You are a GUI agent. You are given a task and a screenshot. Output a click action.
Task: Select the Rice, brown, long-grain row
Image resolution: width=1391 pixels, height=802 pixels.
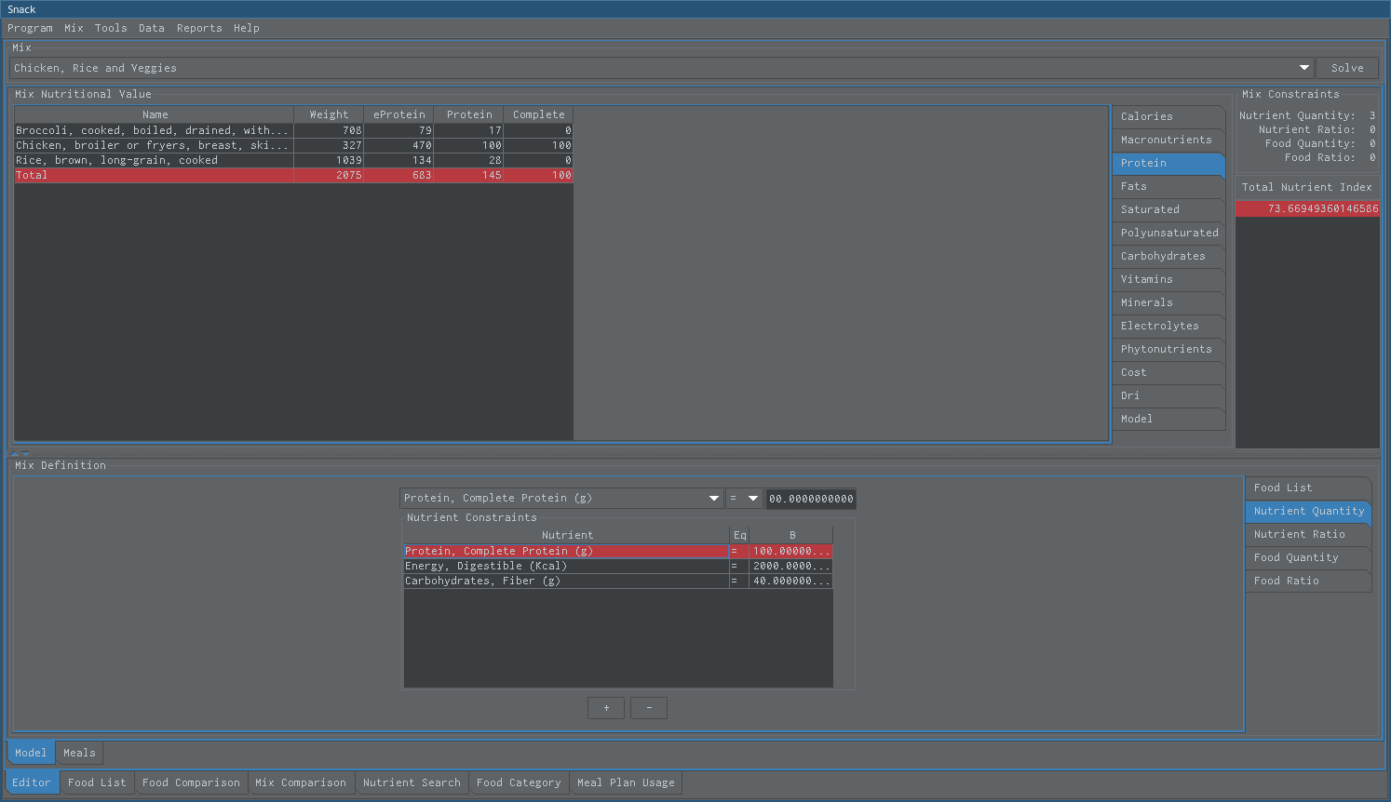(x=293, y=160)
